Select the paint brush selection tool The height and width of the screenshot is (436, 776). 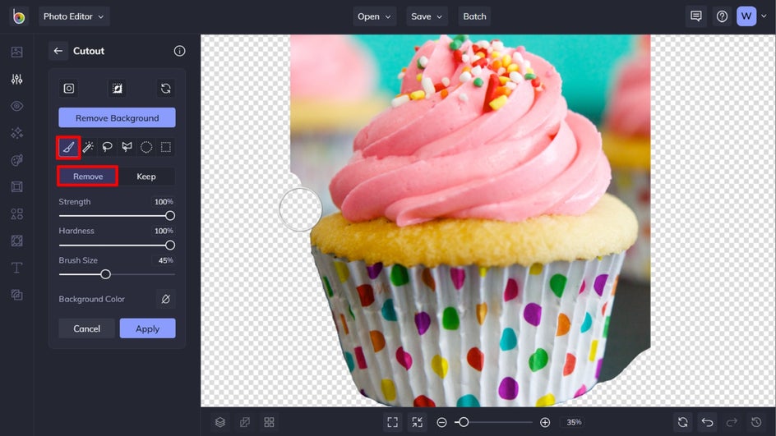(68, 147)
